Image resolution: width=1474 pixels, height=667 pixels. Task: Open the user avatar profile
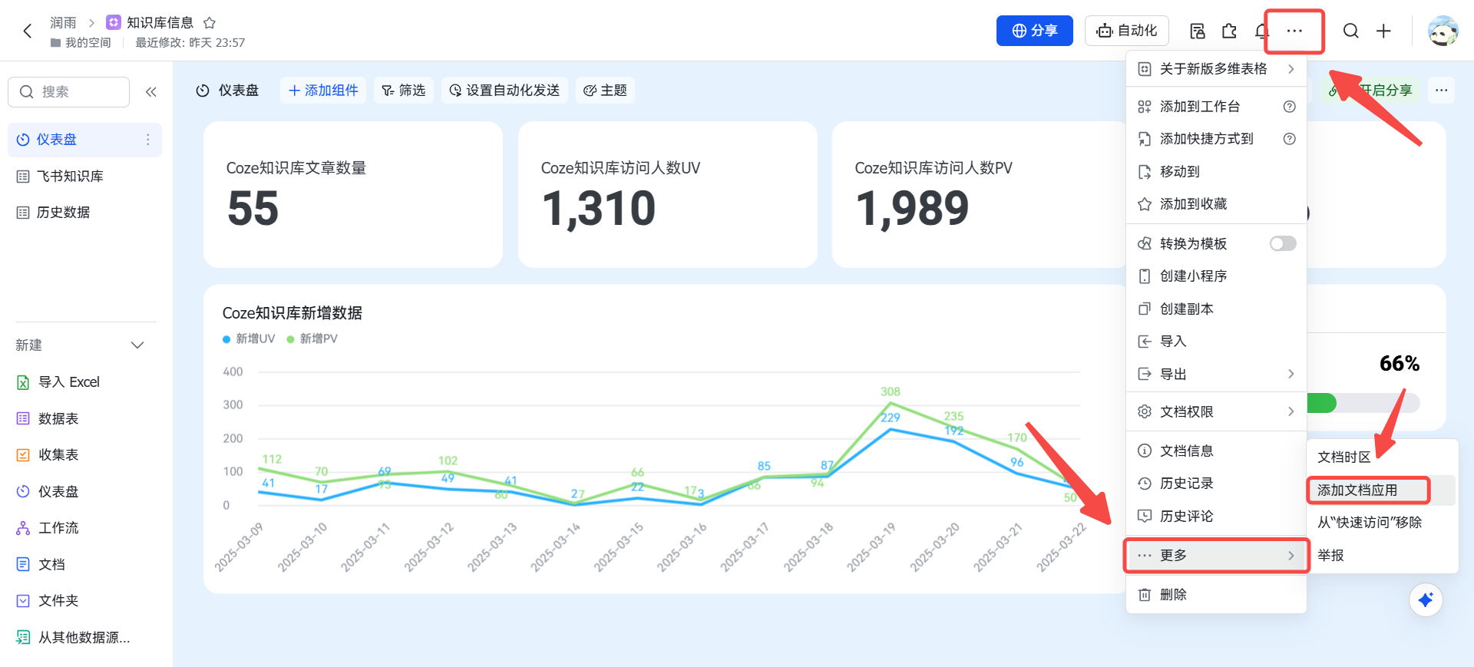(1443, 31)
